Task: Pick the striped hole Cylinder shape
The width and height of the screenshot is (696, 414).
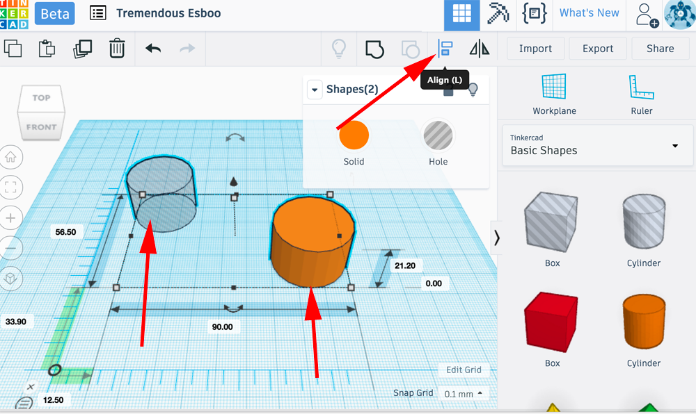Action: tap(644, 221)
